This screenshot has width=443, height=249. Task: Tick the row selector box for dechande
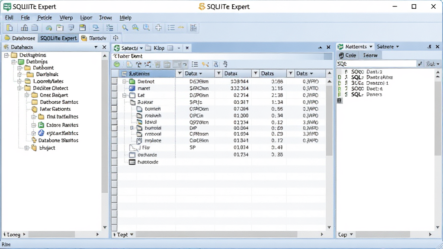[114, 155]
